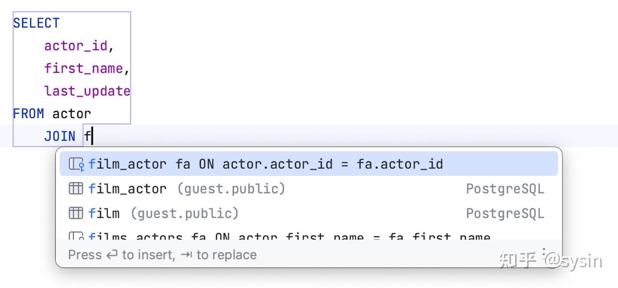Click the icon beside films_actors join suggestion
This screenshot has height=288, width=618.
76,237
